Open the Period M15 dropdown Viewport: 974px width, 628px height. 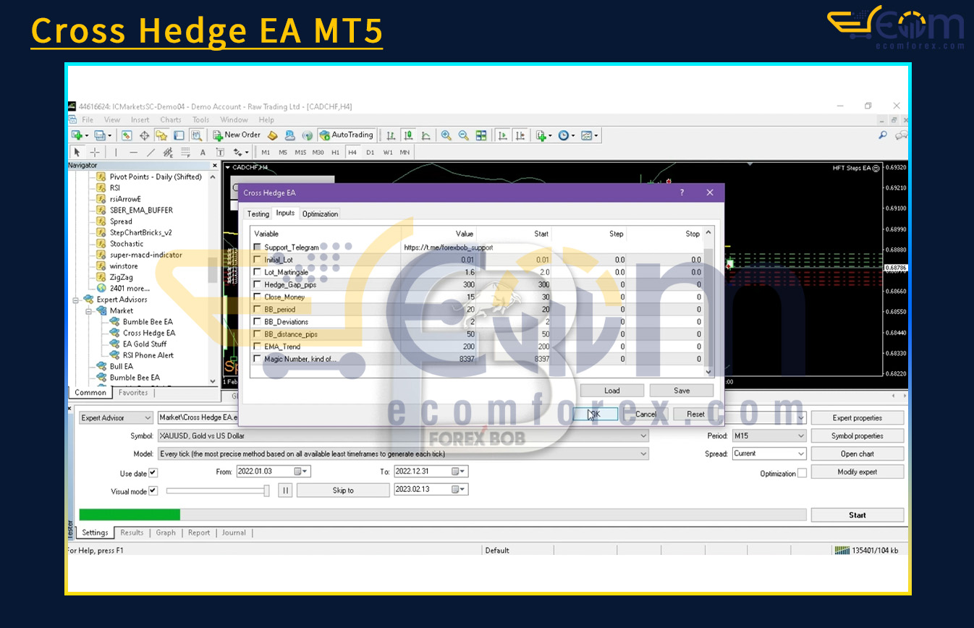tap(768, 436)
